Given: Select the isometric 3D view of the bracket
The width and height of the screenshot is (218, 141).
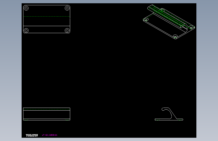Looking at the screenshot, I should 169,22.
